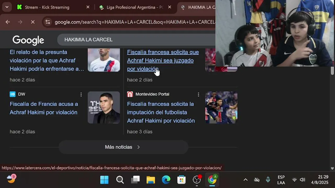Click the Montevideo Portal source icon
The height and width of the screenshot is (188, 335).
coord(130,94)
